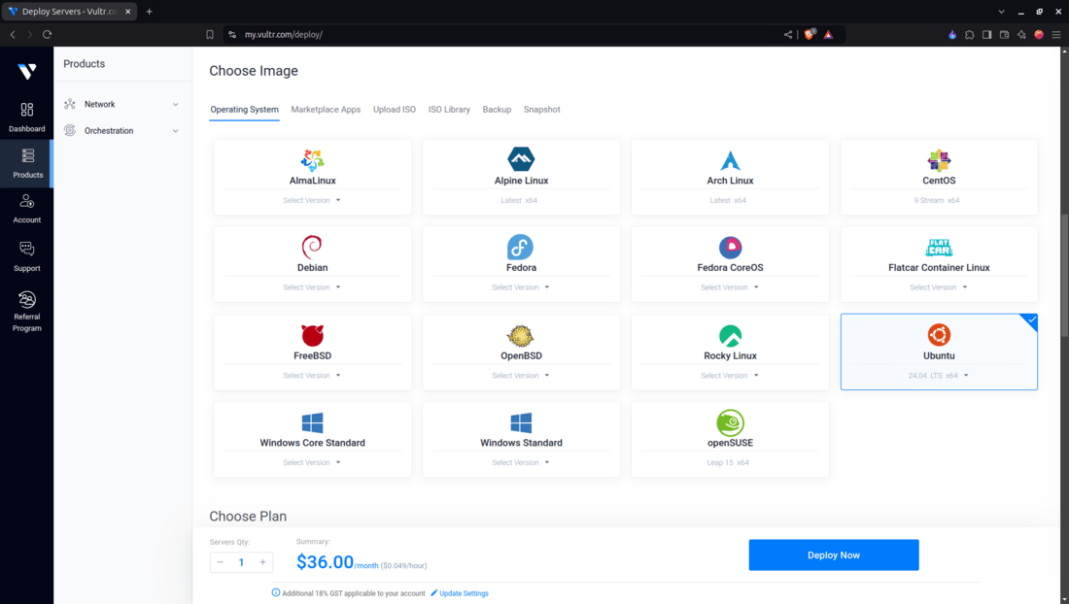This screenshot has width=1069, height=604.
Task: Click the Flatcar Container Linux logo
Action: click(939, 248)
